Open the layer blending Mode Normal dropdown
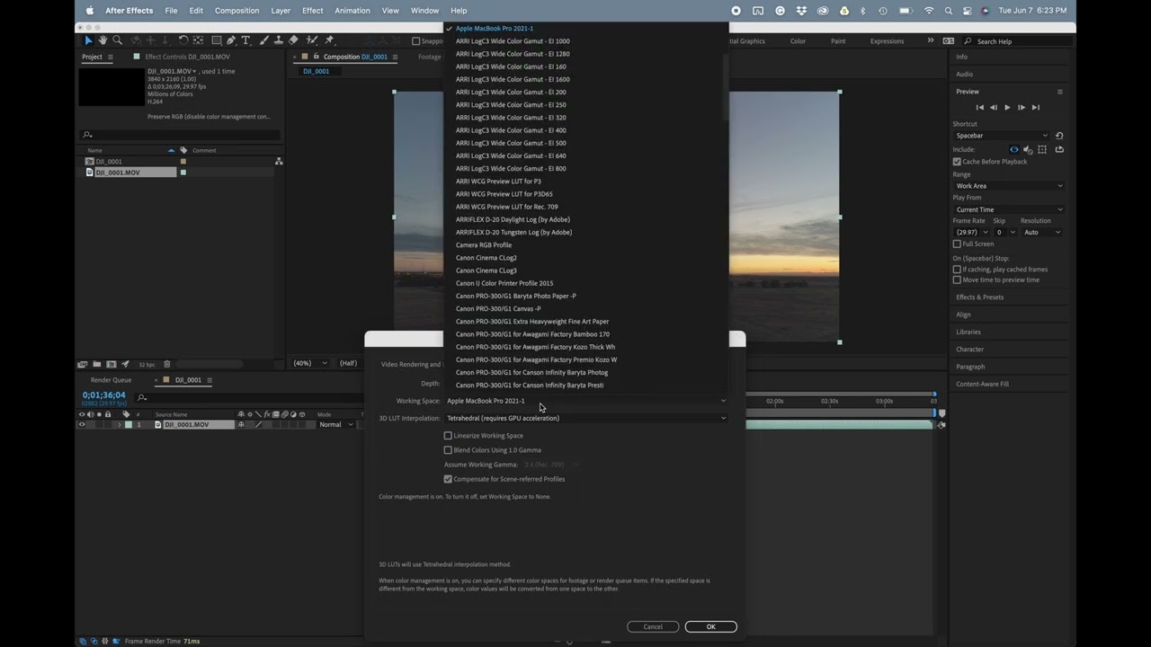 335,424
